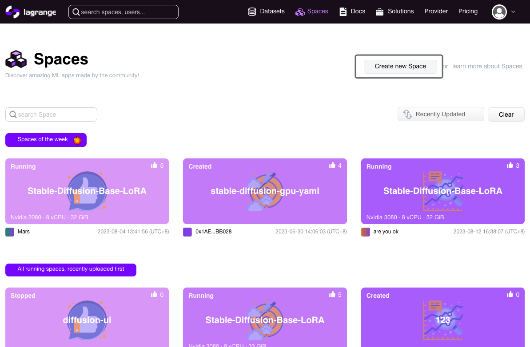Click the Datasets database icon

point(252,12)
